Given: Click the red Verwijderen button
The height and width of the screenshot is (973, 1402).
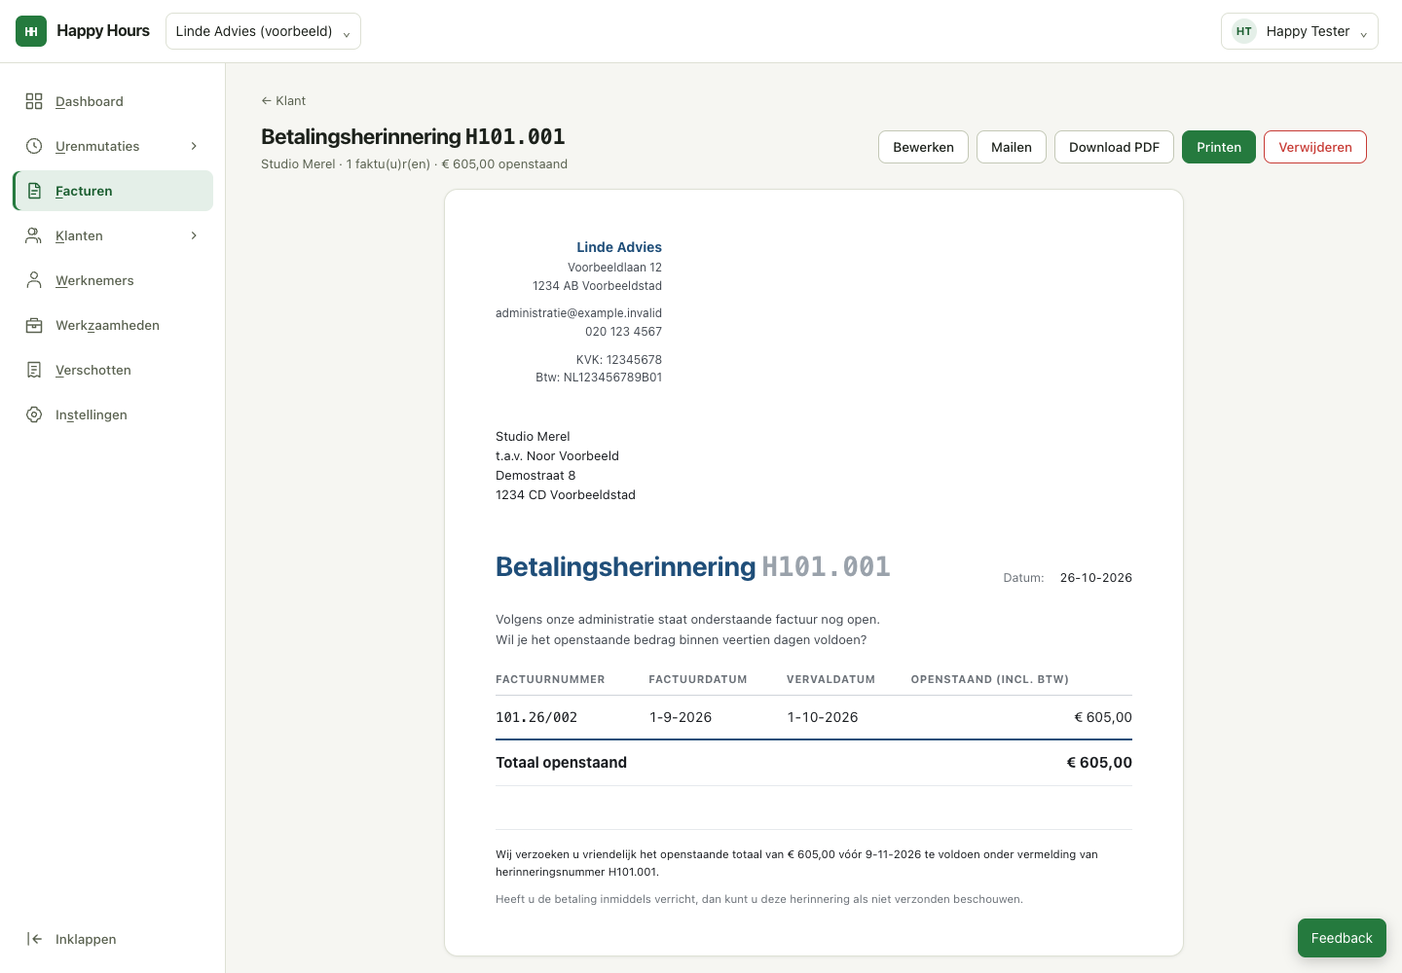Looking at the screenshot, I should [1315, 147].
